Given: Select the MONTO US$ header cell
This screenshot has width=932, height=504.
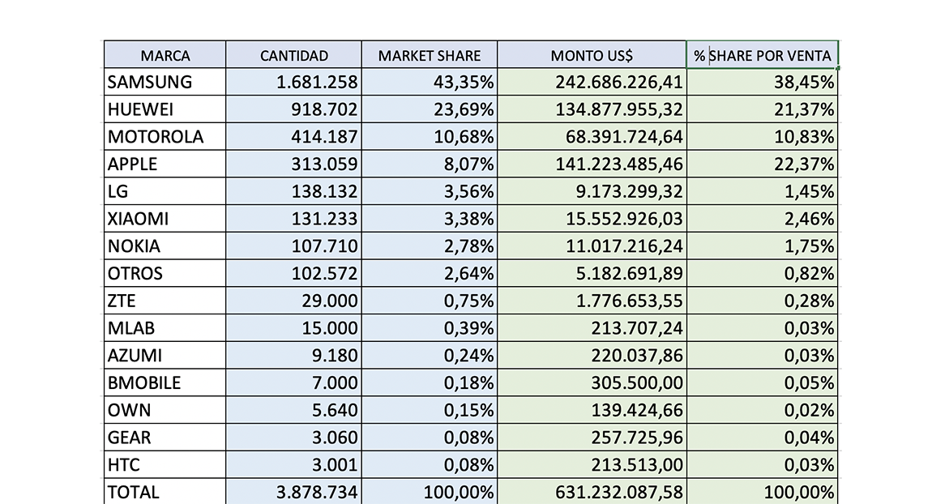Looking at the screenshot, I should point(592,54).
